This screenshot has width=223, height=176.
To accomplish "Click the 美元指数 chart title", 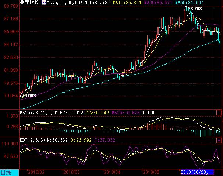I will 29,3.
